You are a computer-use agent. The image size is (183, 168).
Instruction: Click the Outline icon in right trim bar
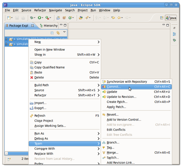[x=175, y=34]
